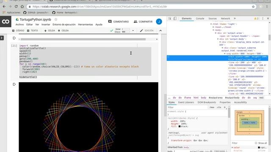Expand the head node in DOM tree

click(x=213, y=27)
